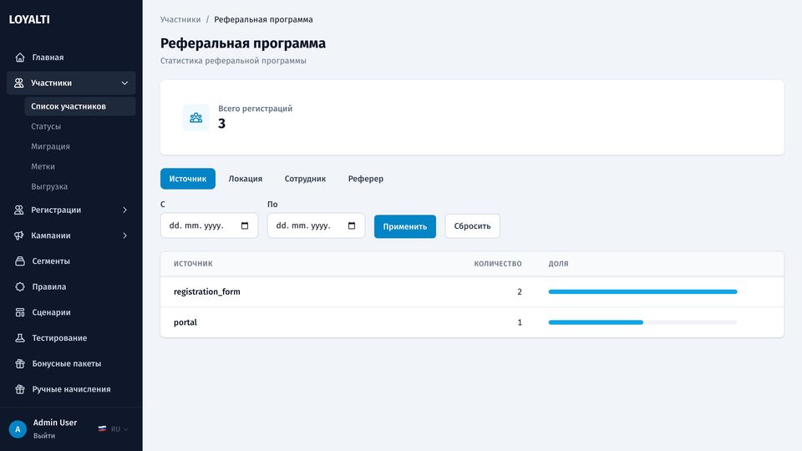Viewport: 802px width, 451px height.
Task: Click the КОЛИЧЕСТВО column header
Action: tap(498, 264)
